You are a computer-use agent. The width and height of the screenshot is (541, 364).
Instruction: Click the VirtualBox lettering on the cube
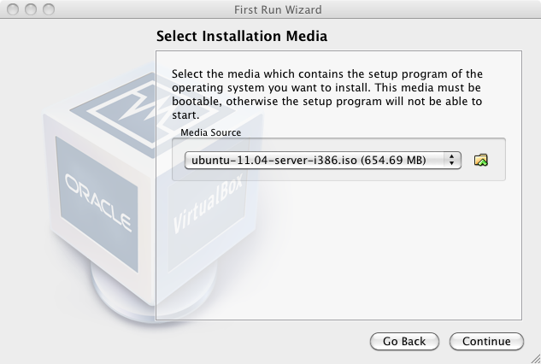(x=208, y=203)
